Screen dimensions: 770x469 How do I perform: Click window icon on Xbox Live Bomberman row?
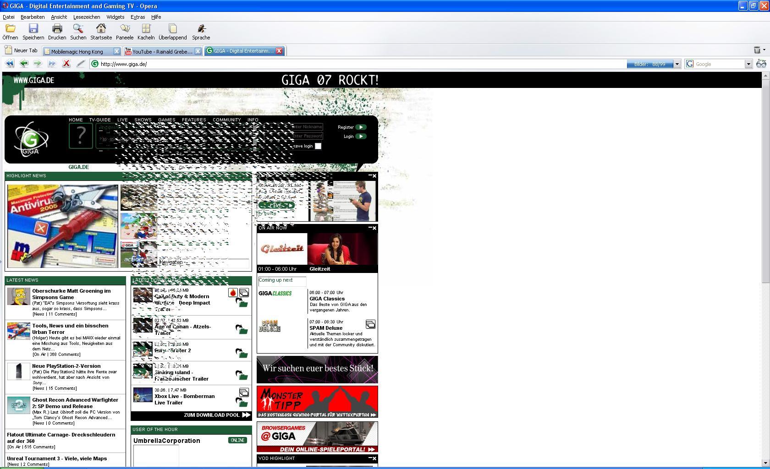(x=244, y=393)
